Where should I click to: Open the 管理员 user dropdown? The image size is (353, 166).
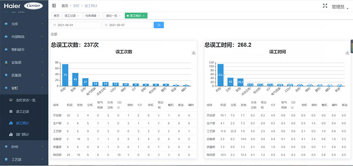pos(340,7)
